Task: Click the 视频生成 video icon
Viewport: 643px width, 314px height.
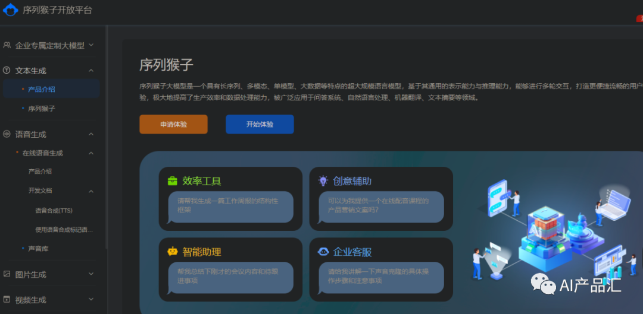Action: (x=7, y=300)
